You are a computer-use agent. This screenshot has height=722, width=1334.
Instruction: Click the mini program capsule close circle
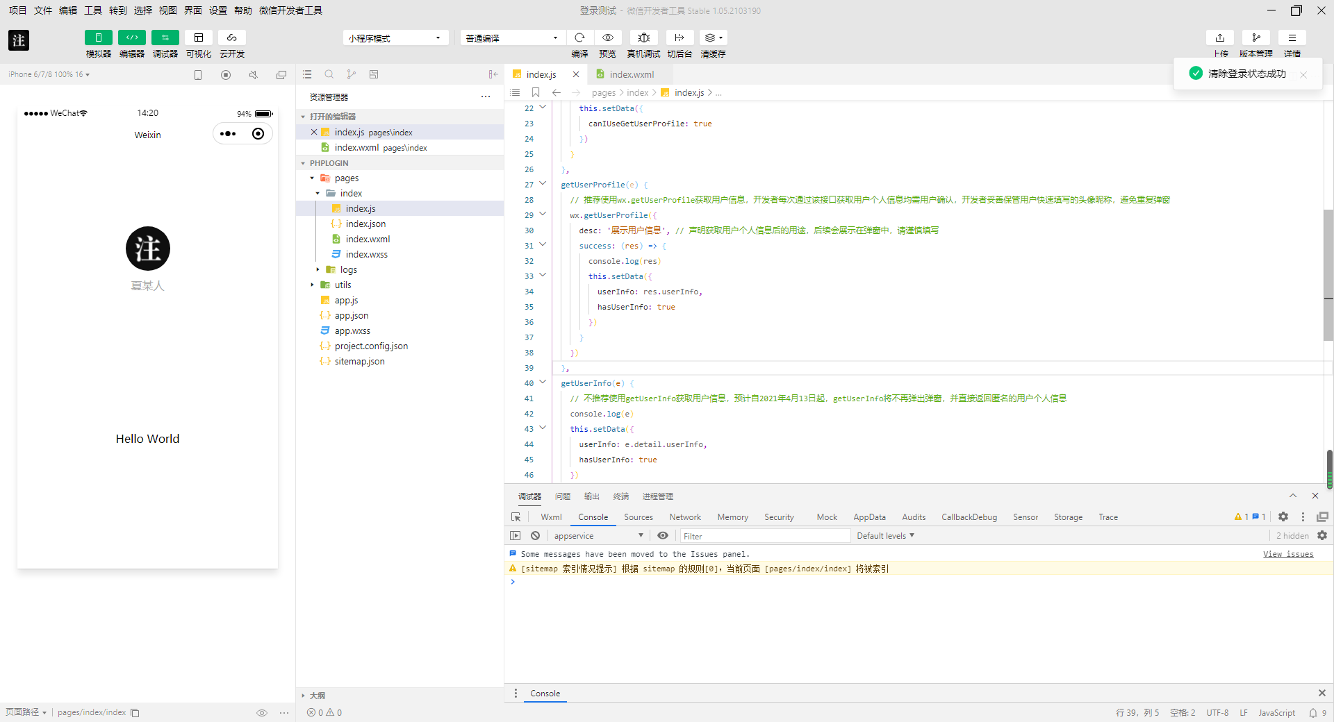tap(258, 133)
